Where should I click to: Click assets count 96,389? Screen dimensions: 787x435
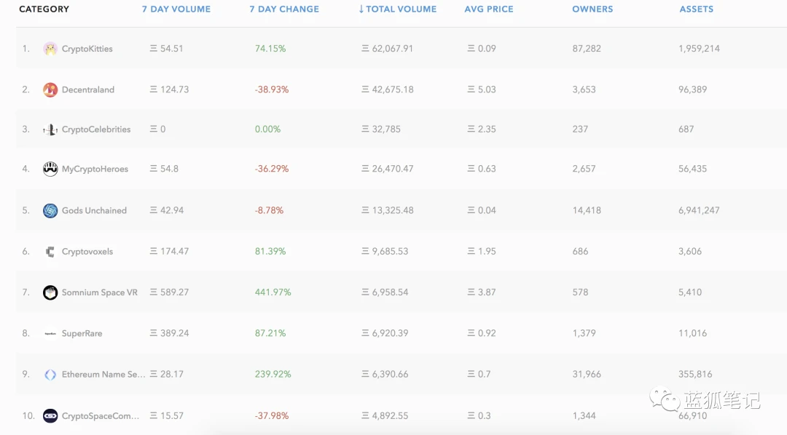[692, 89]
